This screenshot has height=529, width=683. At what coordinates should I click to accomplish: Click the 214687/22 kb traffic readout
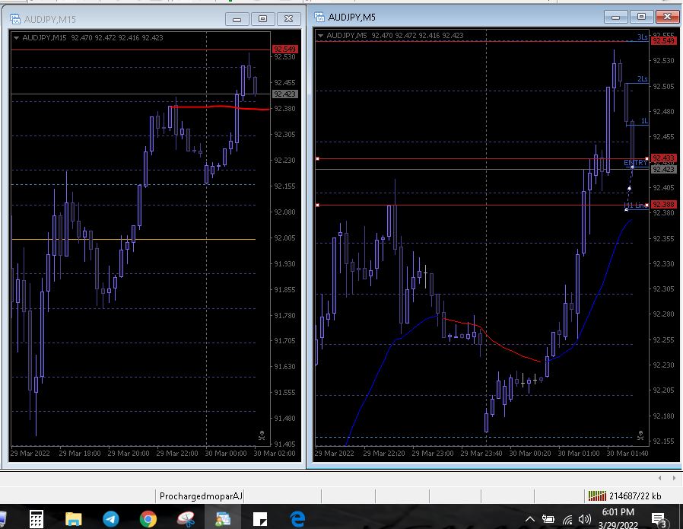pyautogui.click(x=635, y=496)
